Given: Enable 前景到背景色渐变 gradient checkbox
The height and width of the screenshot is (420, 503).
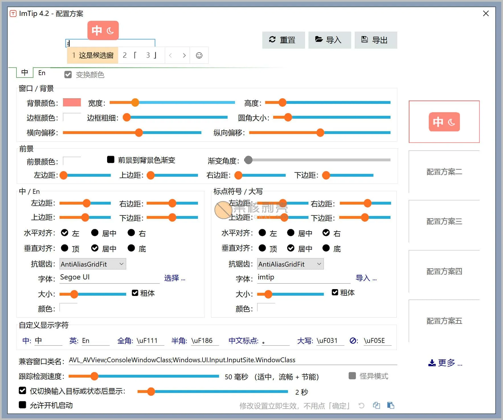Looking at the screenshot, I should (x=111, y=160).
